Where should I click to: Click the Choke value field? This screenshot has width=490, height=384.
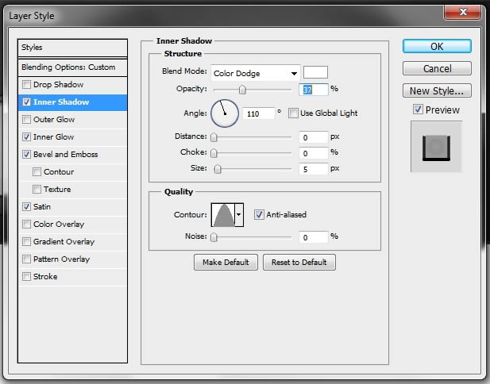point(314,153)
